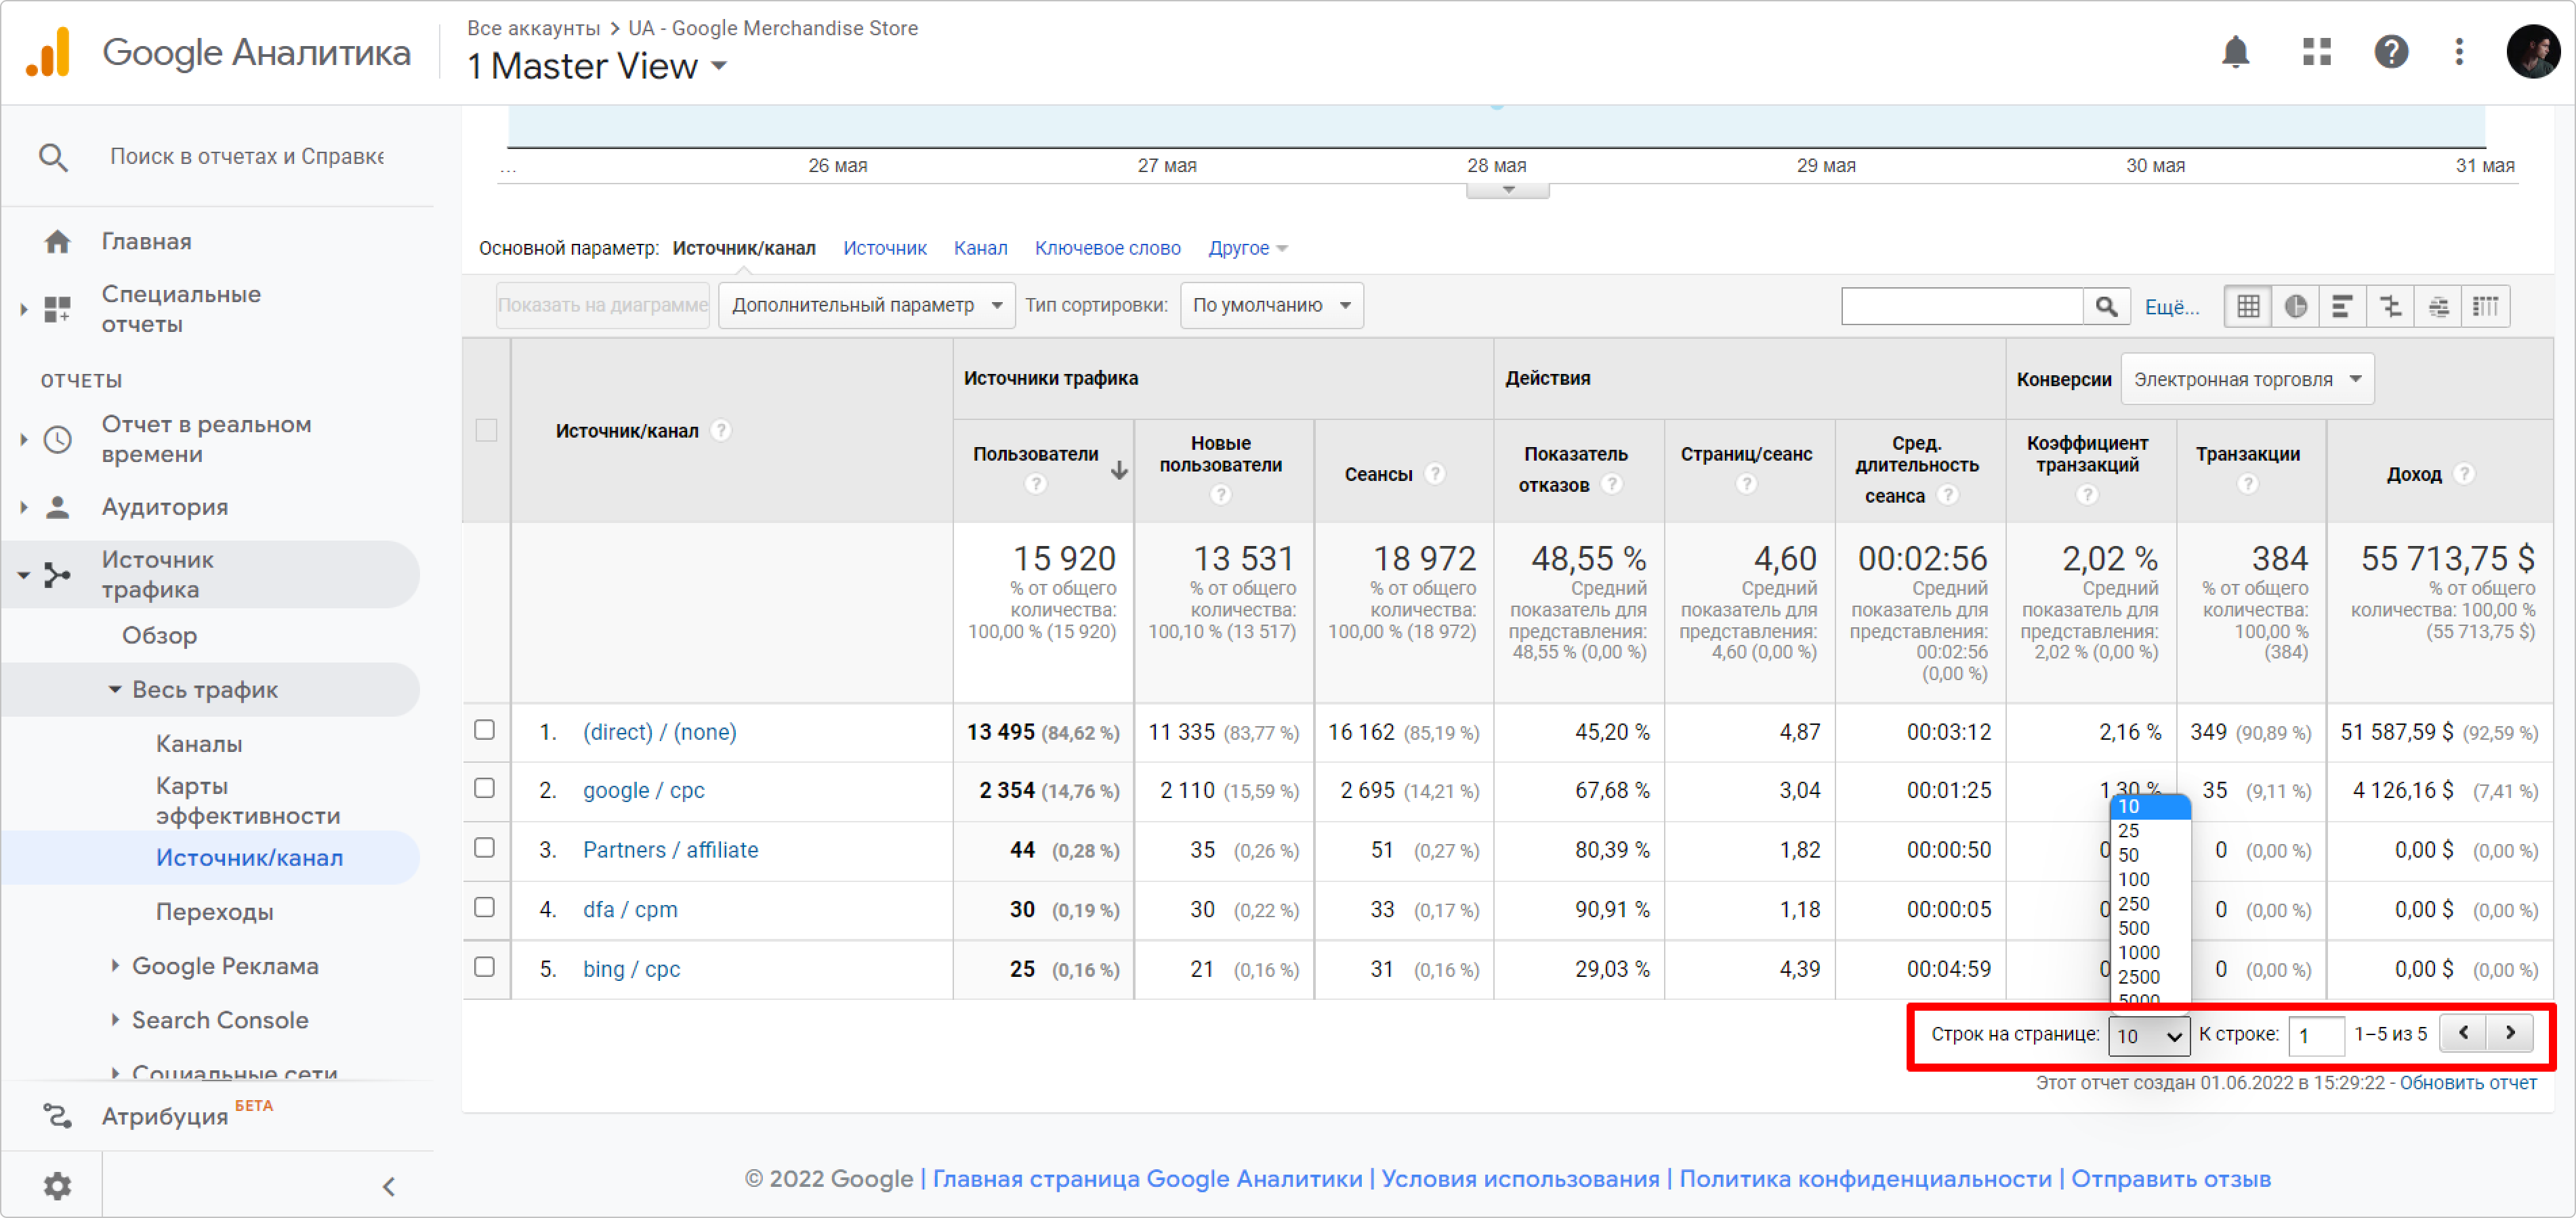
Task: Toggle the select-all header checkbox
Action: click(487, 430)
